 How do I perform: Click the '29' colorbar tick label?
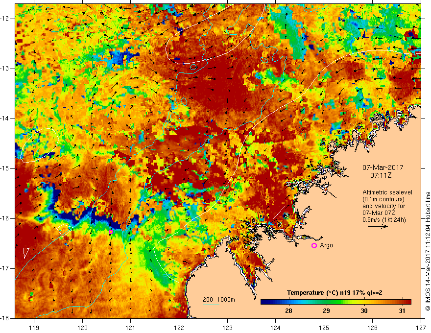tap(326, 311)
